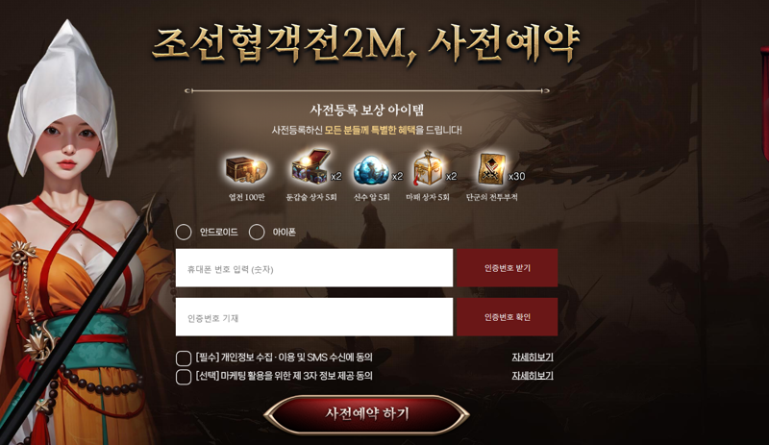Image resolution: width=769 pixels, height=445 pixels.
Task: Select the 안드로이드 radio button
Action: 184,232
